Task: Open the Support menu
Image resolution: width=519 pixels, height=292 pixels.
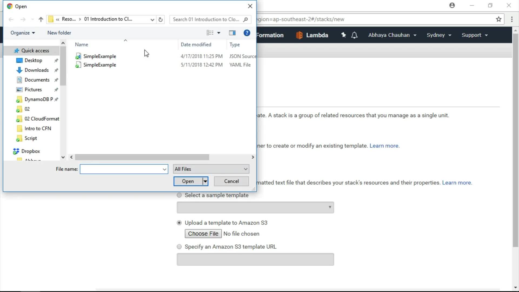Action: [474, 35]
